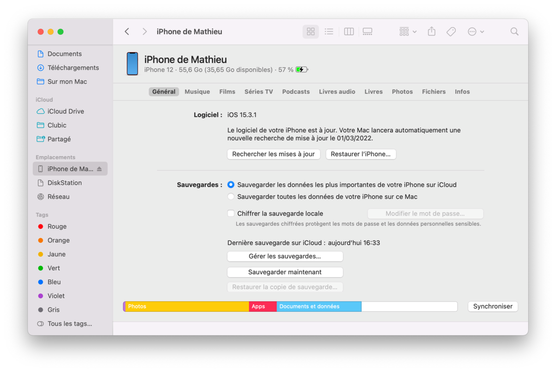Click Restaurer l'iPhone...

360,154
